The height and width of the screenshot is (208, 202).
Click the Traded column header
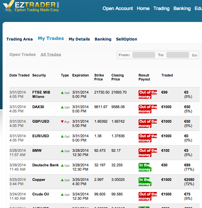click(x=167, y=75)
